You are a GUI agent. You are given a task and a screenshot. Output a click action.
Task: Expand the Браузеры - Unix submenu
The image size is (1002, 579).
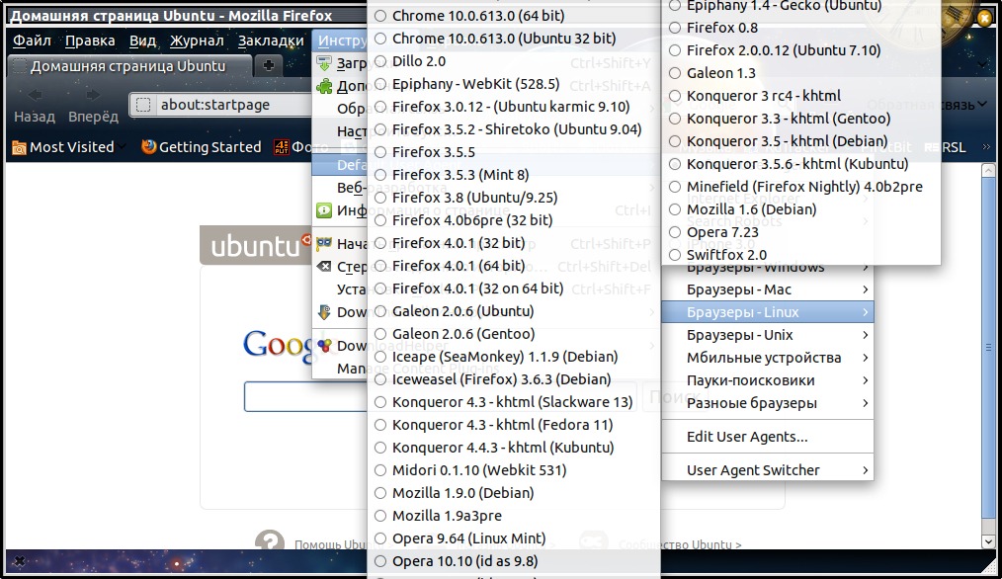pos(767,335)
